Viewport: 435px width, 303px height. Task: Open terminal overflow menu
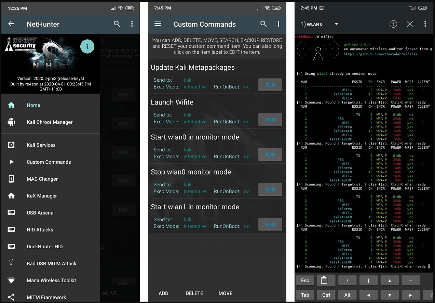coord(425,24)
